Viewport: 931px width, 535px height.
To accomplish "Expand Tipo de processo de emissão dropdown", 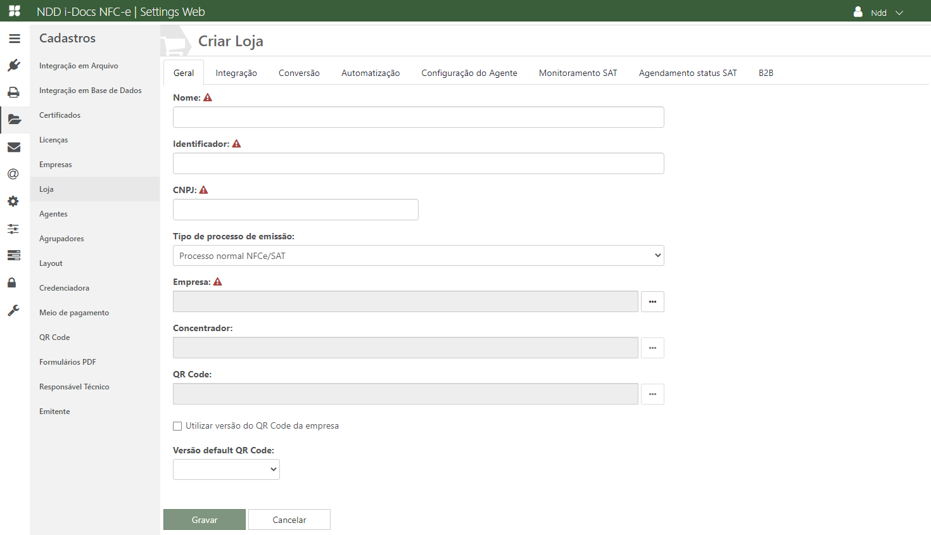I will click(418, 256).
